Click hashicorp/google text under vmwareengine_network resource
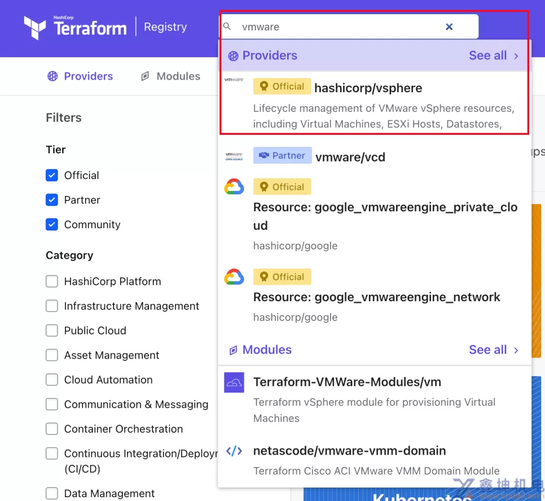The image size is (545, 501). point(296,317)
